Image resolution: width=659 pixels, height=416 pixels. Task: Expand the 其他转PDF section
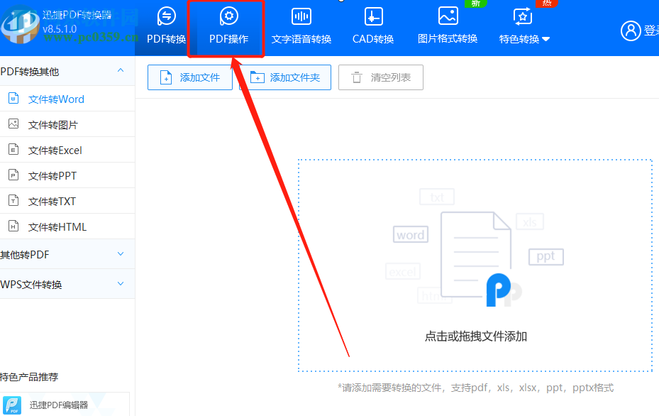67,253
